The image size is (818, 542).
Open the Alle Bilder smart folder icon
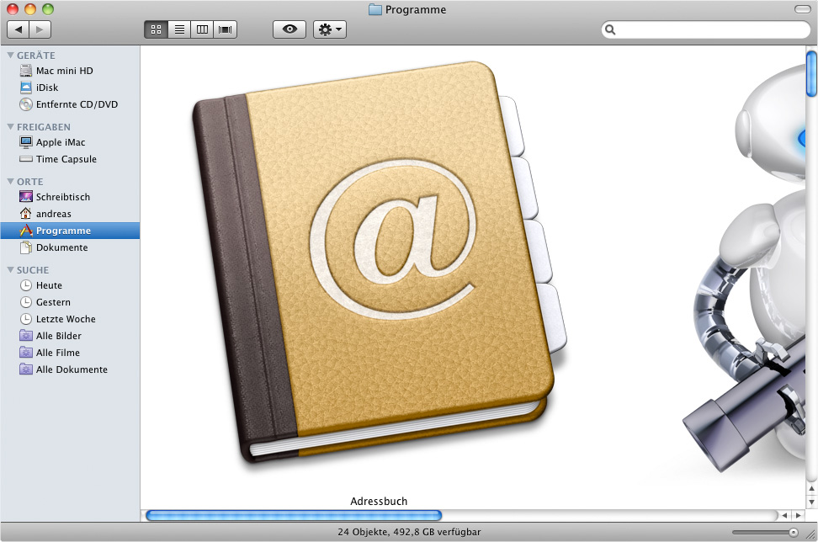tap(25, 336)
